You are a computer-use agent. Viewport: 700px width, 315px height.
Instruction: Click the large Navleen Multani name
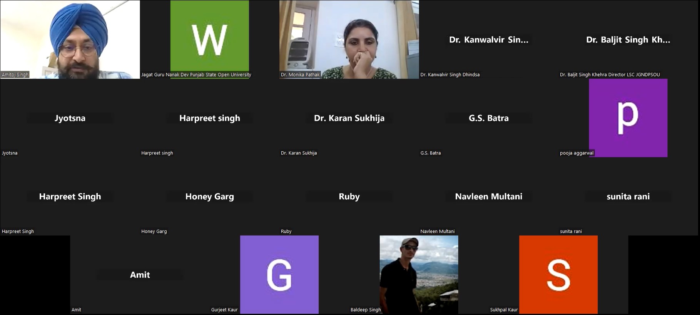click(x=489, y=196)
